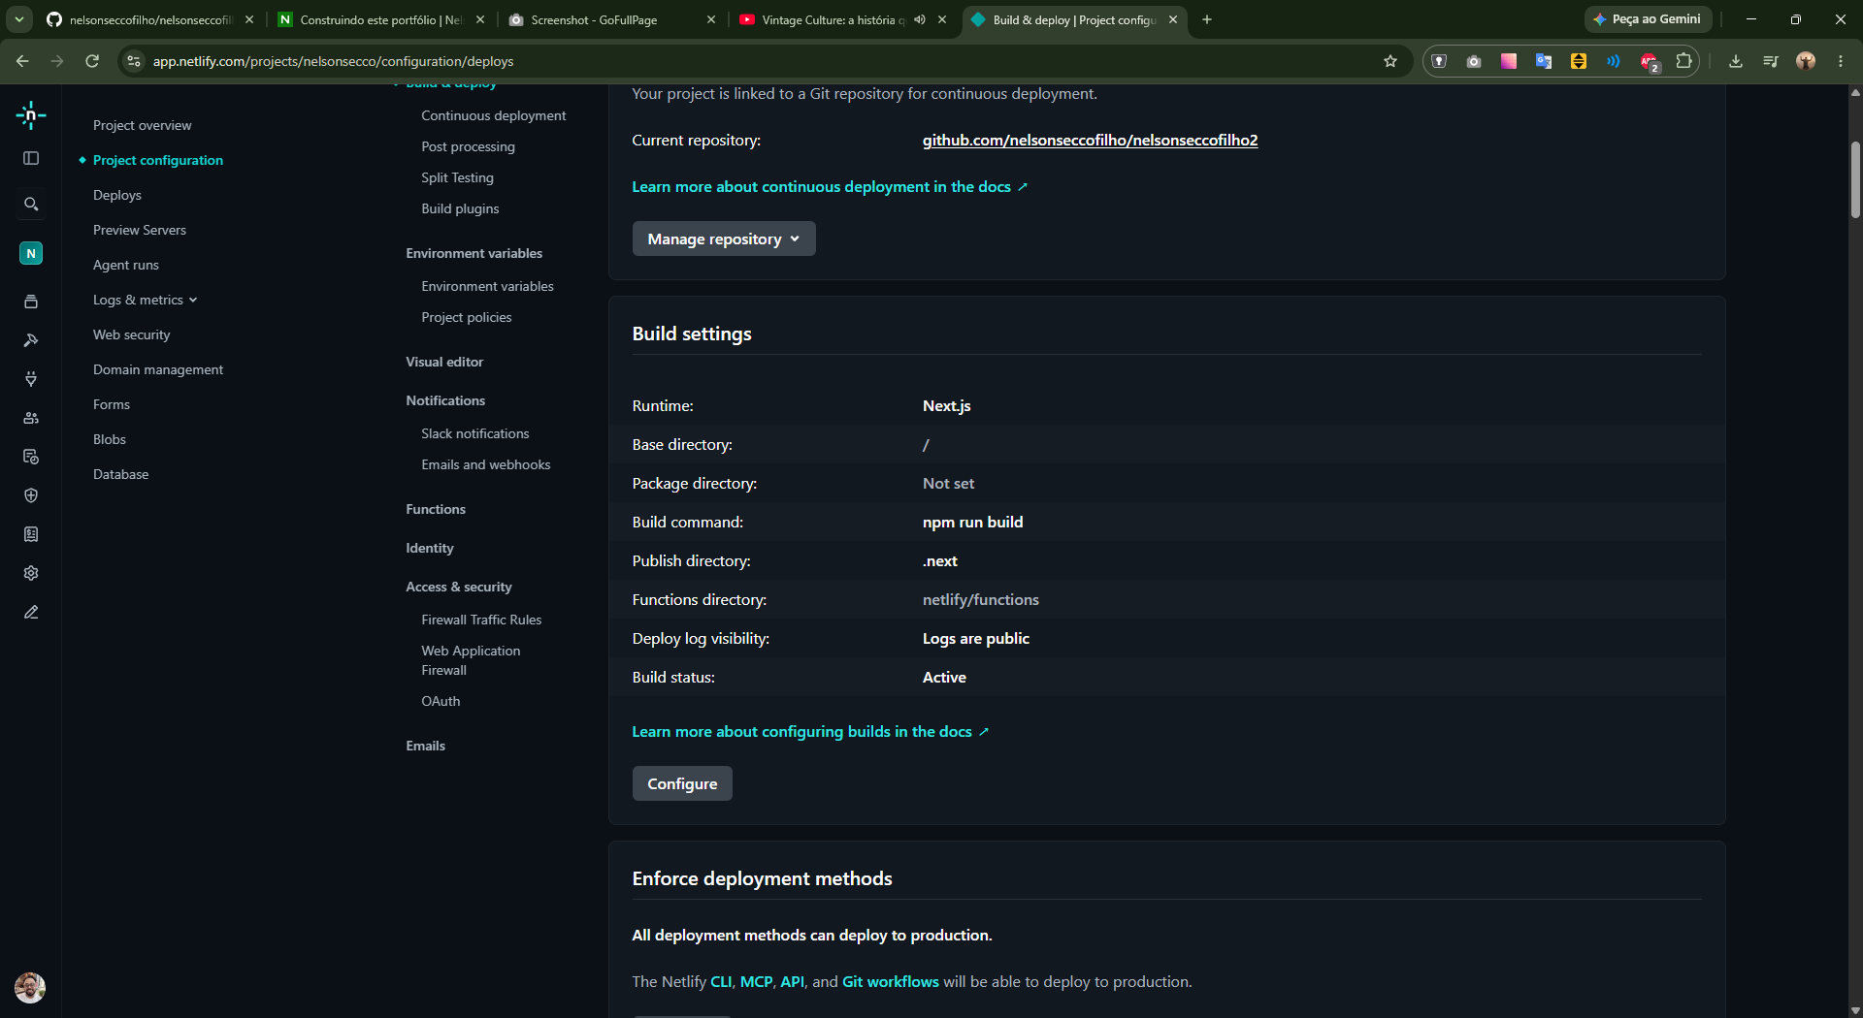The image size is (1863, 1018).
Task: Open Domain management in the sidebar
Action: pyautogui.click(x=158, y=369)
